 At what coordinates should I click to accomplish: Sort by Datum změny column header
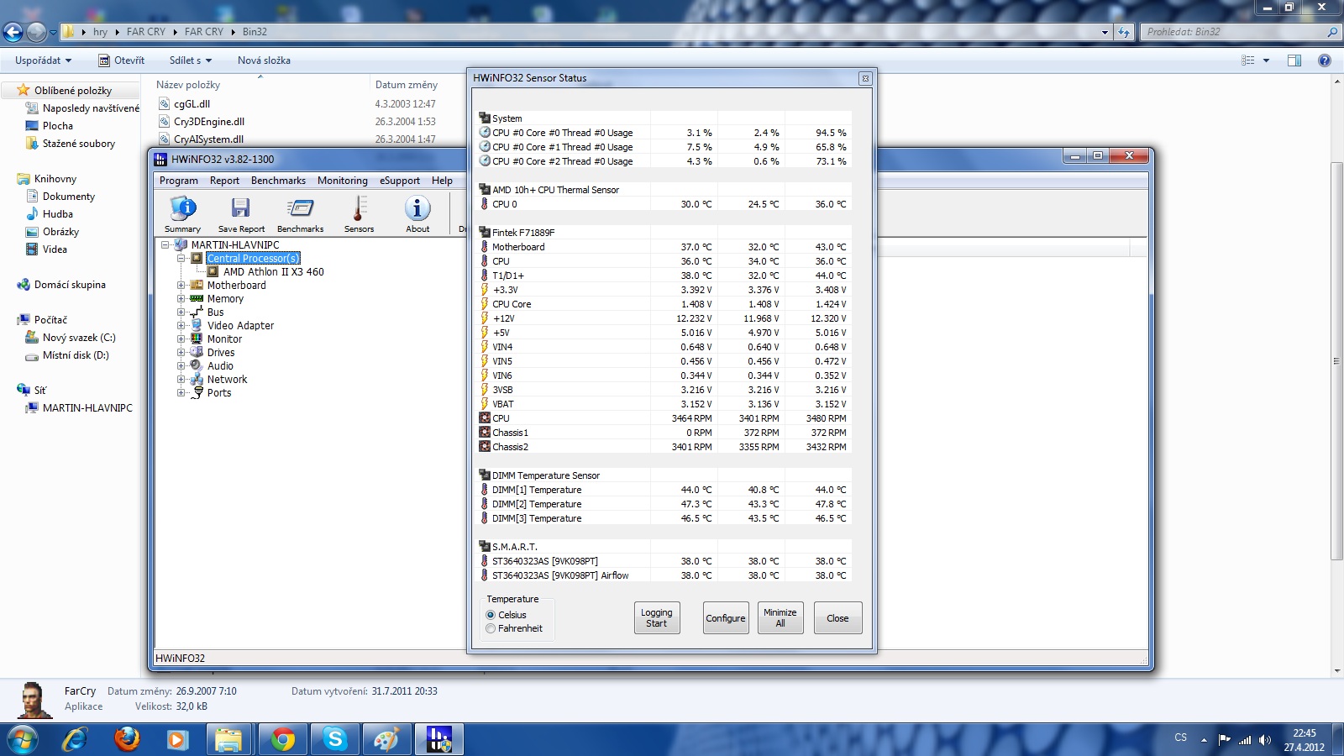[407, 85]
